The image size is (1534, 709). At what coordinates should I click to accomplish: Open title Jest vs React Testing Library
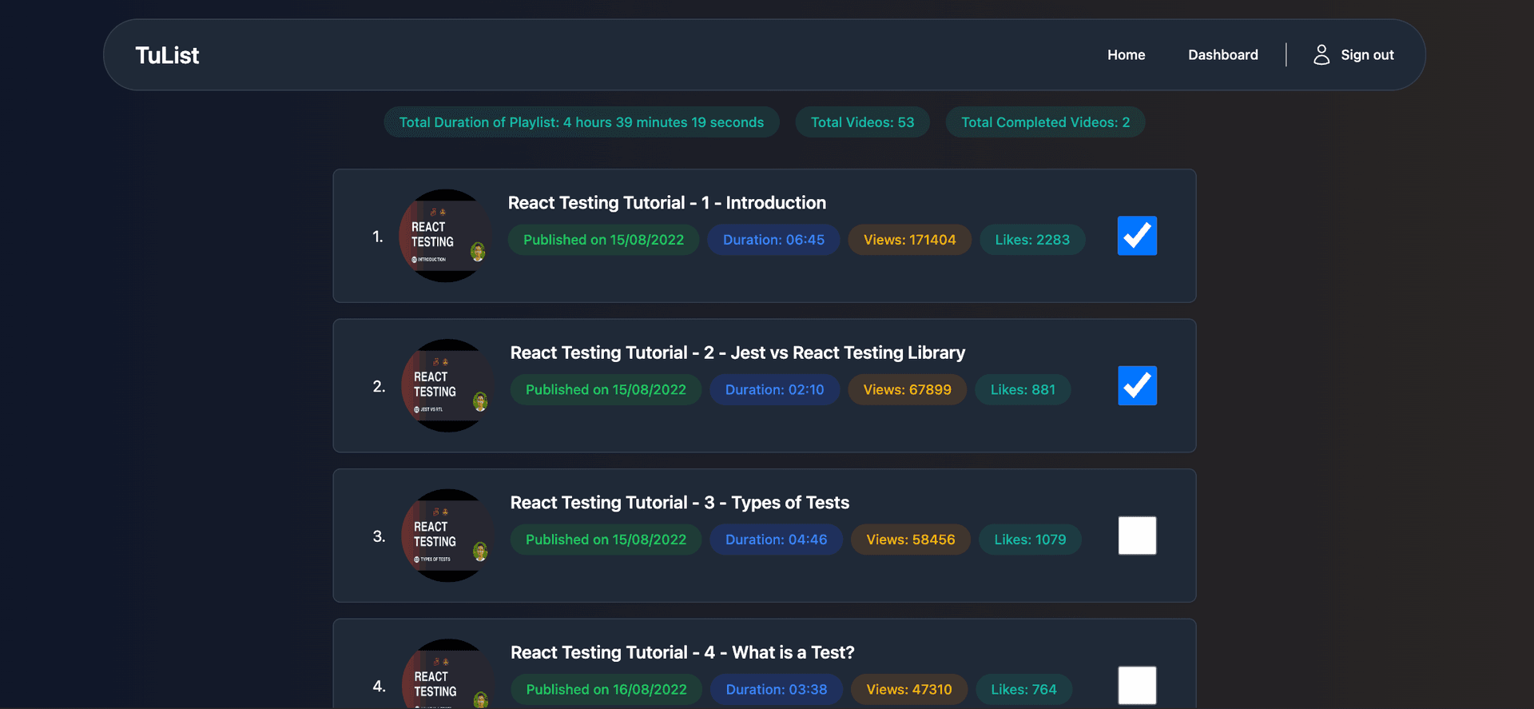point(737,353)
